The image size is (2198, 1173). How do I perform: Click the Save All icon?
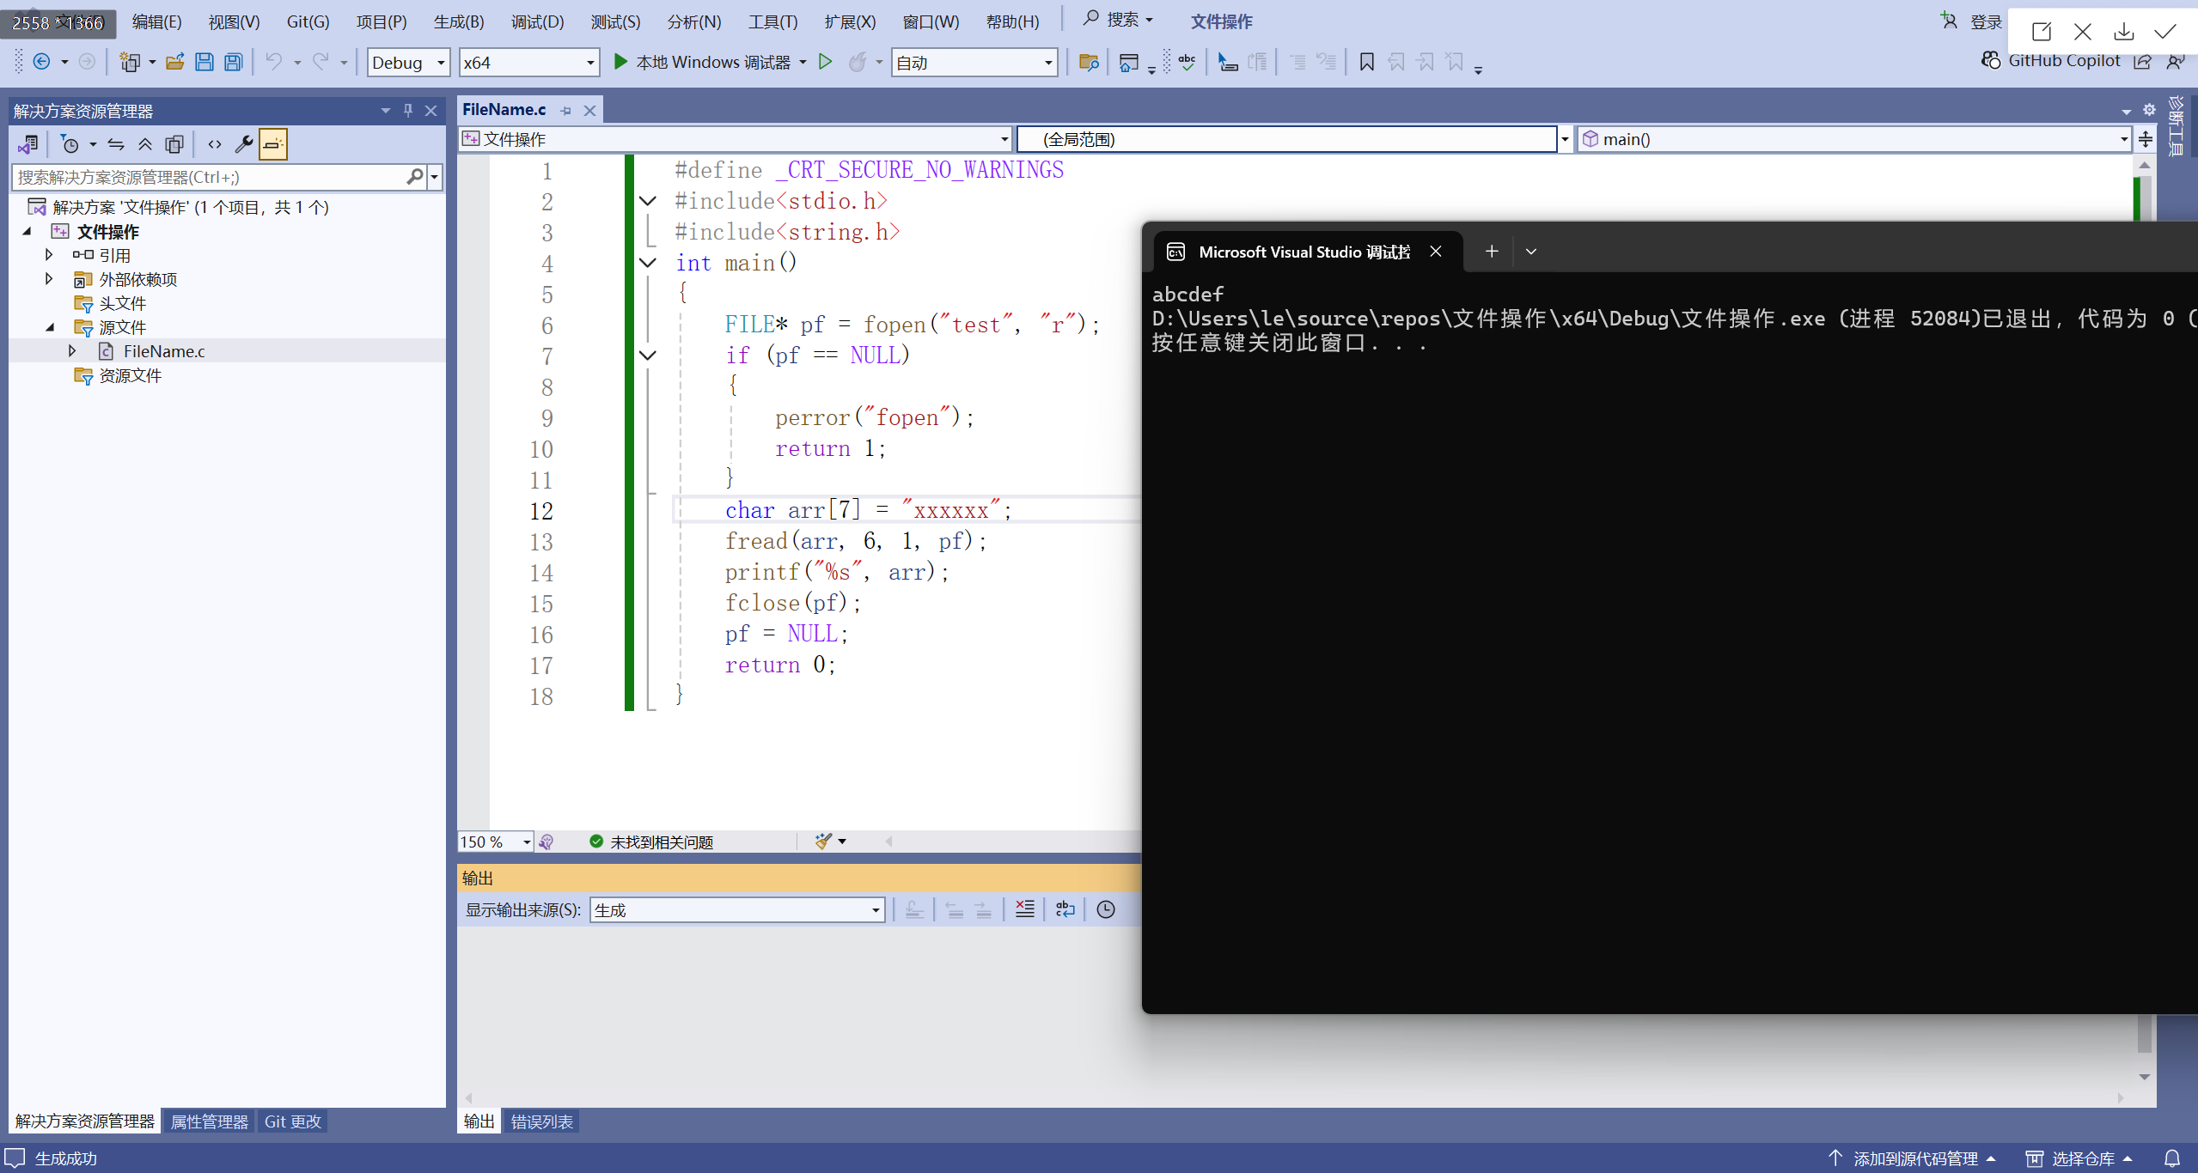(234, 62)
